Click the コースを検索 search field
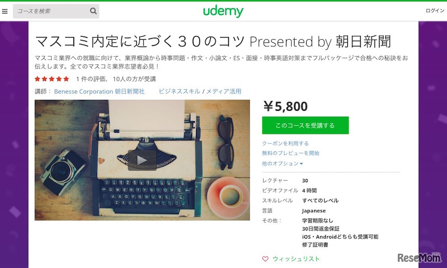This screenshot has width=447, height=268. click(x=51, y=11)
